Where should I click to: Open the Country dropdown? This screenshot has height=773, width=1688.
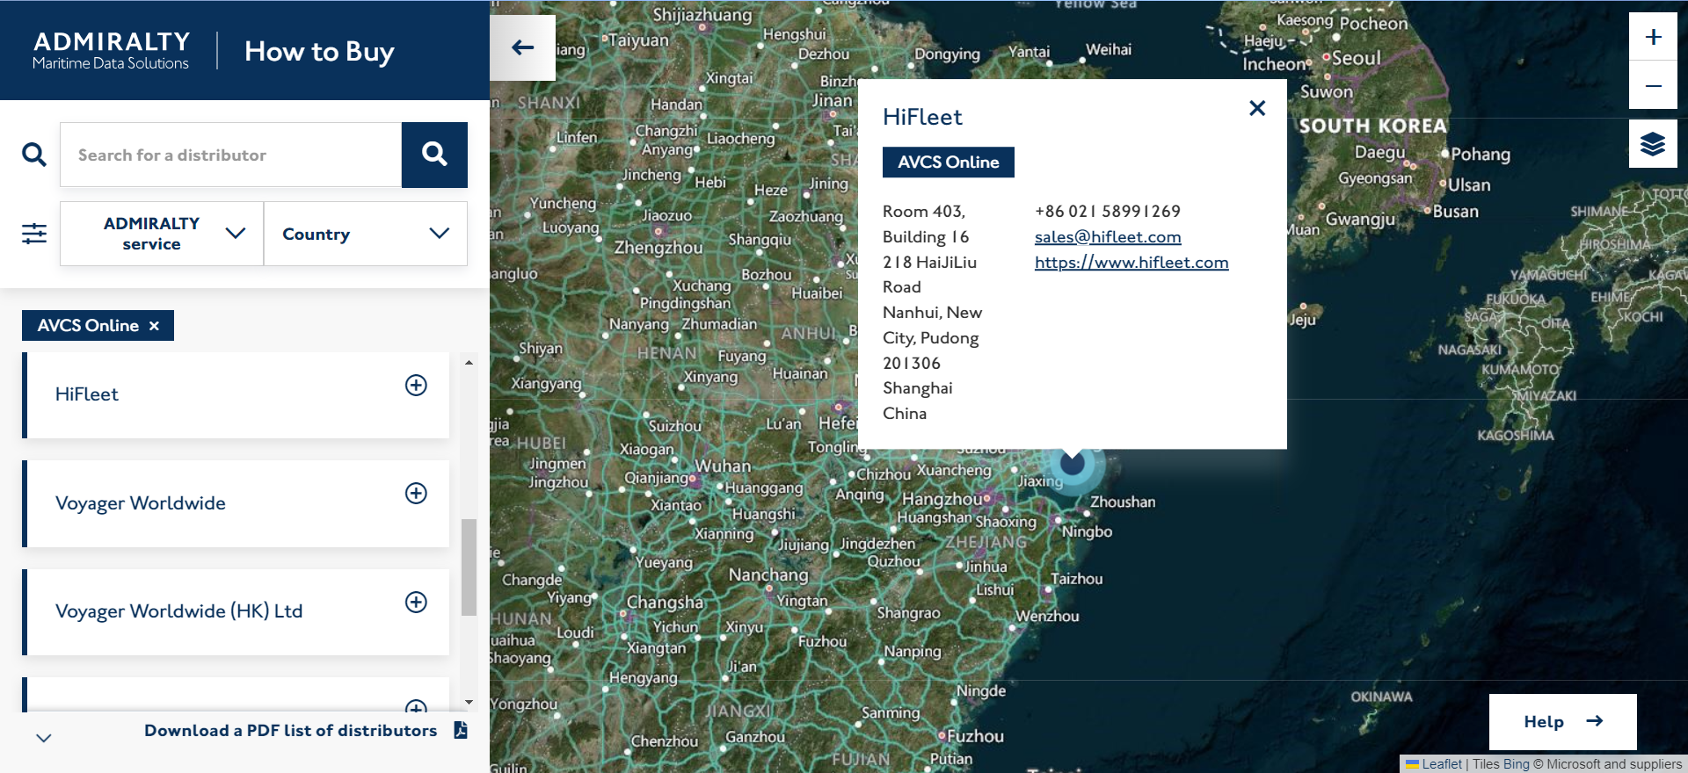366,234
